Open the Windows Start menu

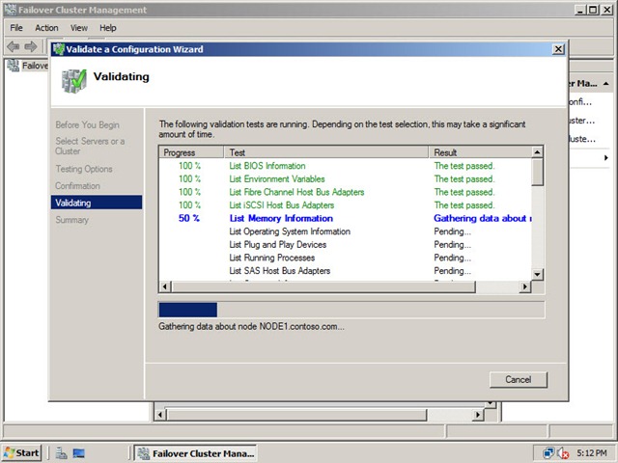[x=21, y=453]
